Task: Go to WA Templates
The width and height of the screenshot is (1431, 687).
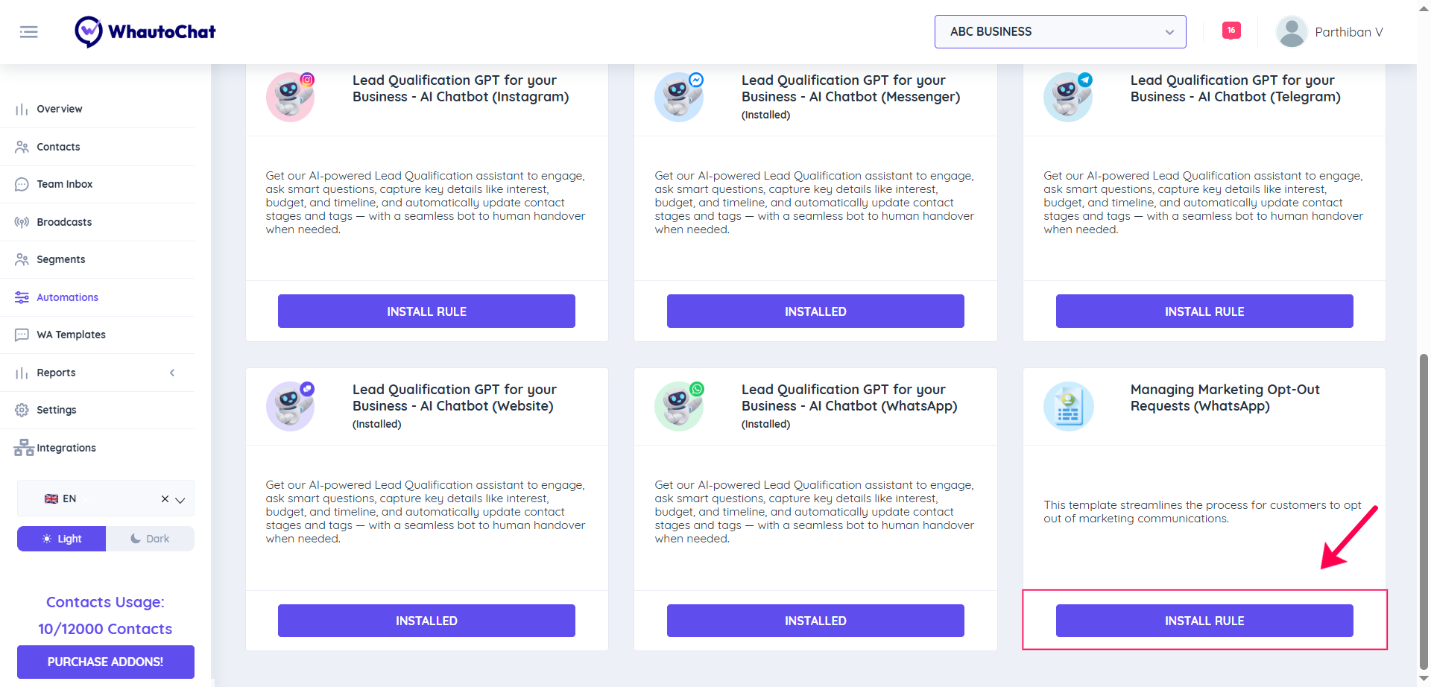Action: click(x=71, y=335)
